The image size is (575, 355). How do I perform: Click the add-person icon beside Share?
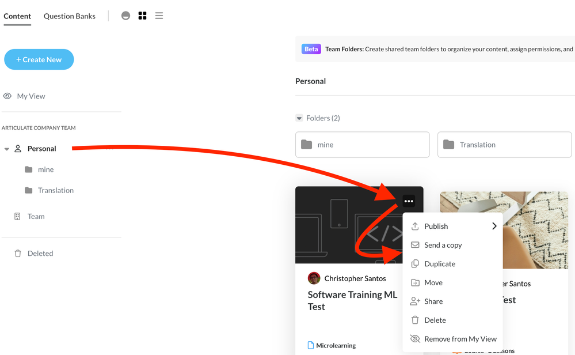coord(415,301)
